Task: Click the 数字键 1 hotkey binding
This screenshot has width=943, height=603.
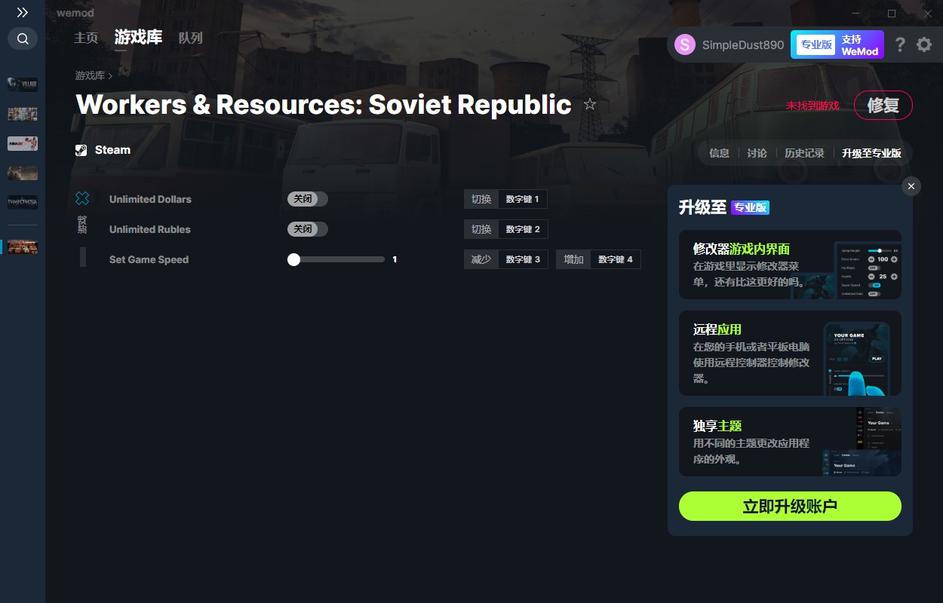Action: 523,199
